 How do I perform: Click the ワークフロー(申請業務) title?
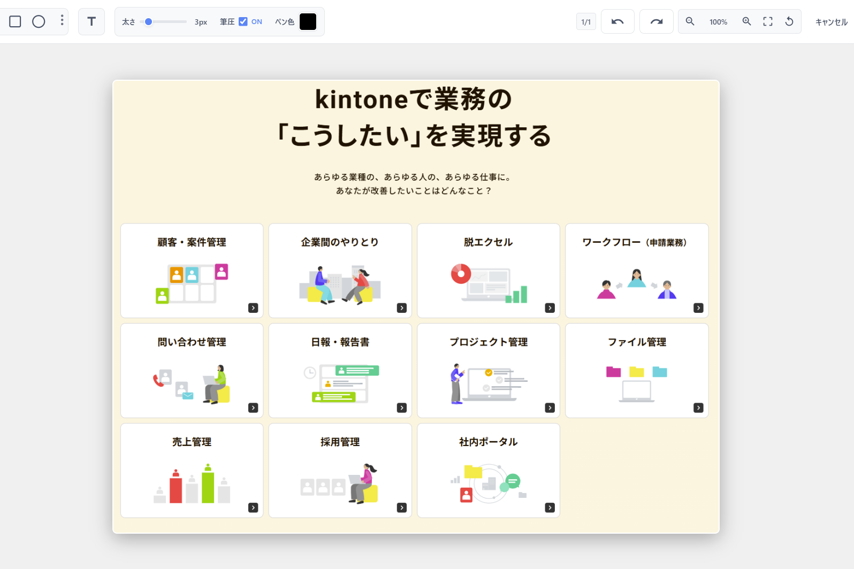click(x=635, y=242)
